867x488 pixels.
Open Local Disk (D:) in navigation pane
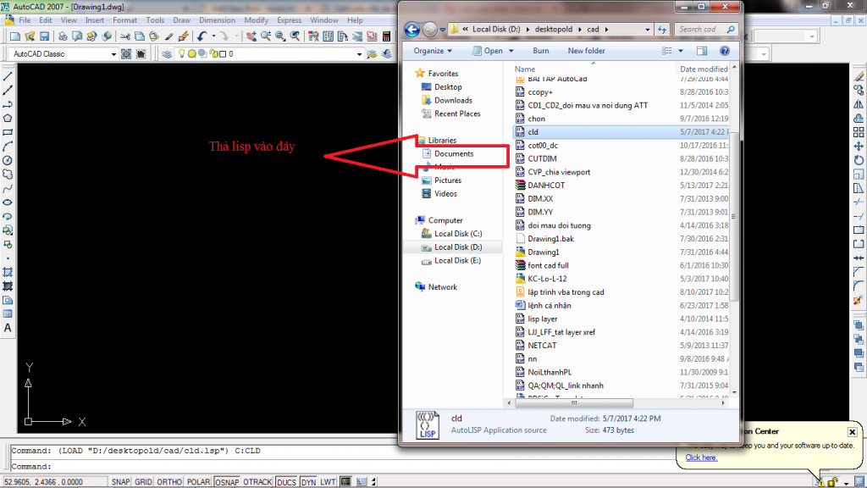point(458,247)
